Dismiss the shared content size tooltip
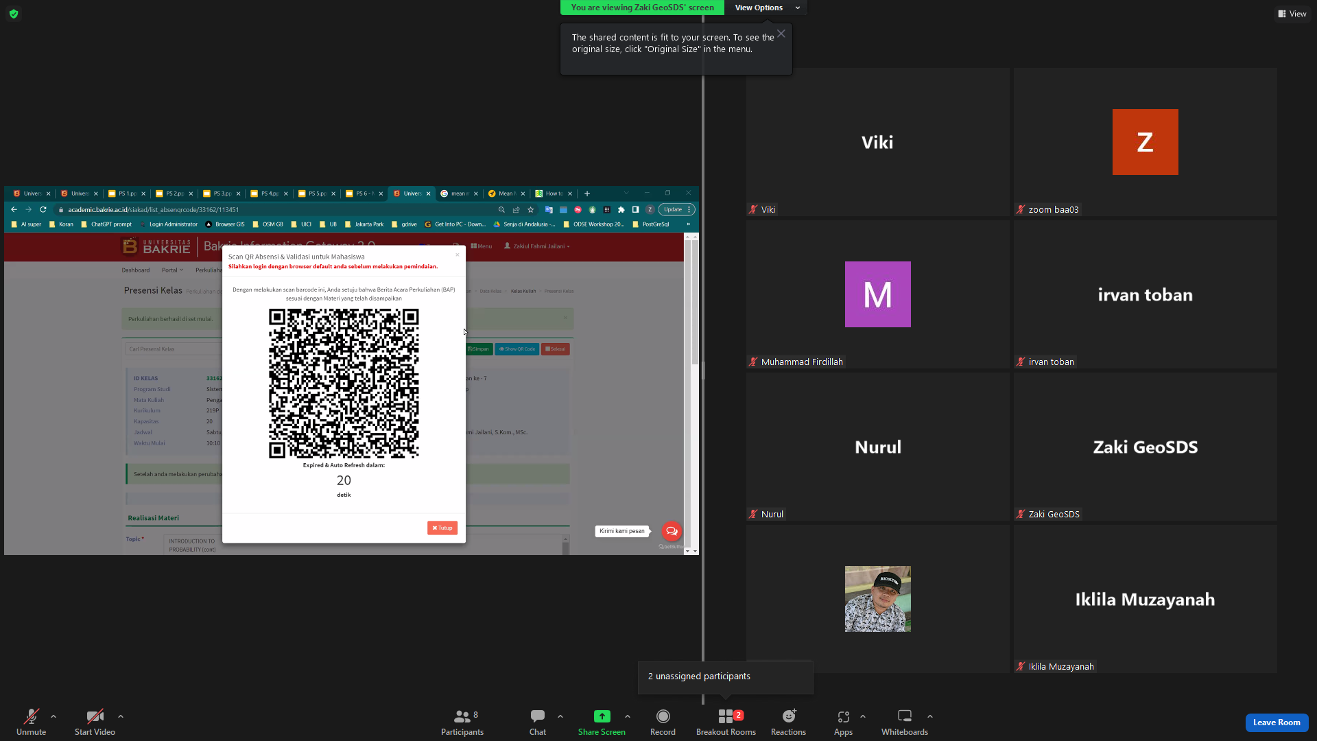The image size is (1317, 741). tap(781, 34)
